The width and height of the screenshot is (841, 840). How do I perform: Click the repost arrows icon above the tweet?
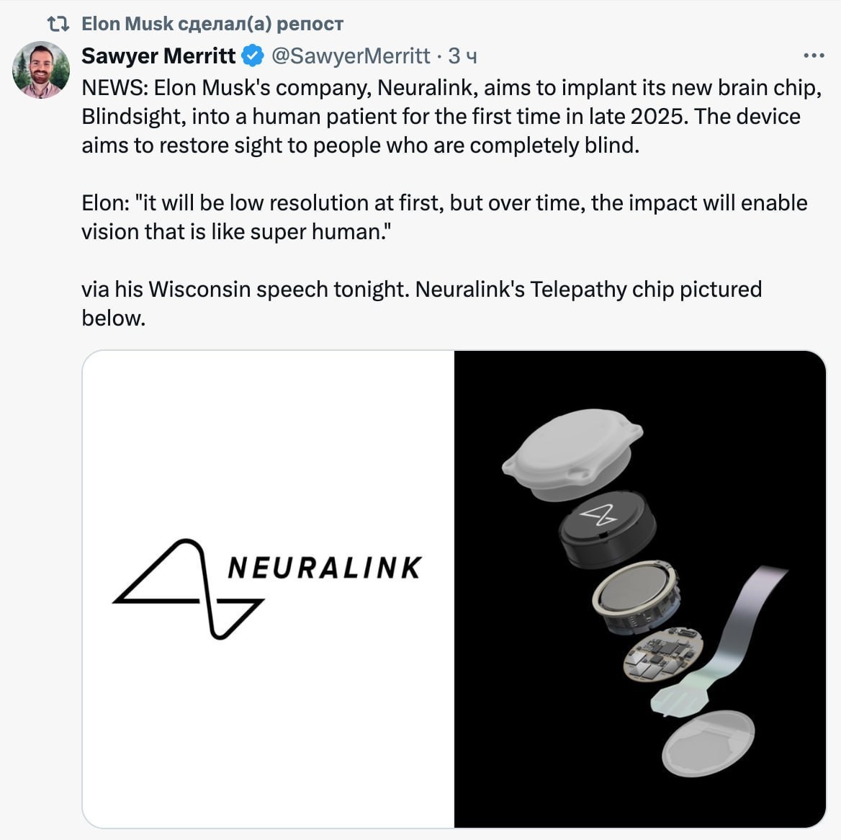tap(58, 24)
